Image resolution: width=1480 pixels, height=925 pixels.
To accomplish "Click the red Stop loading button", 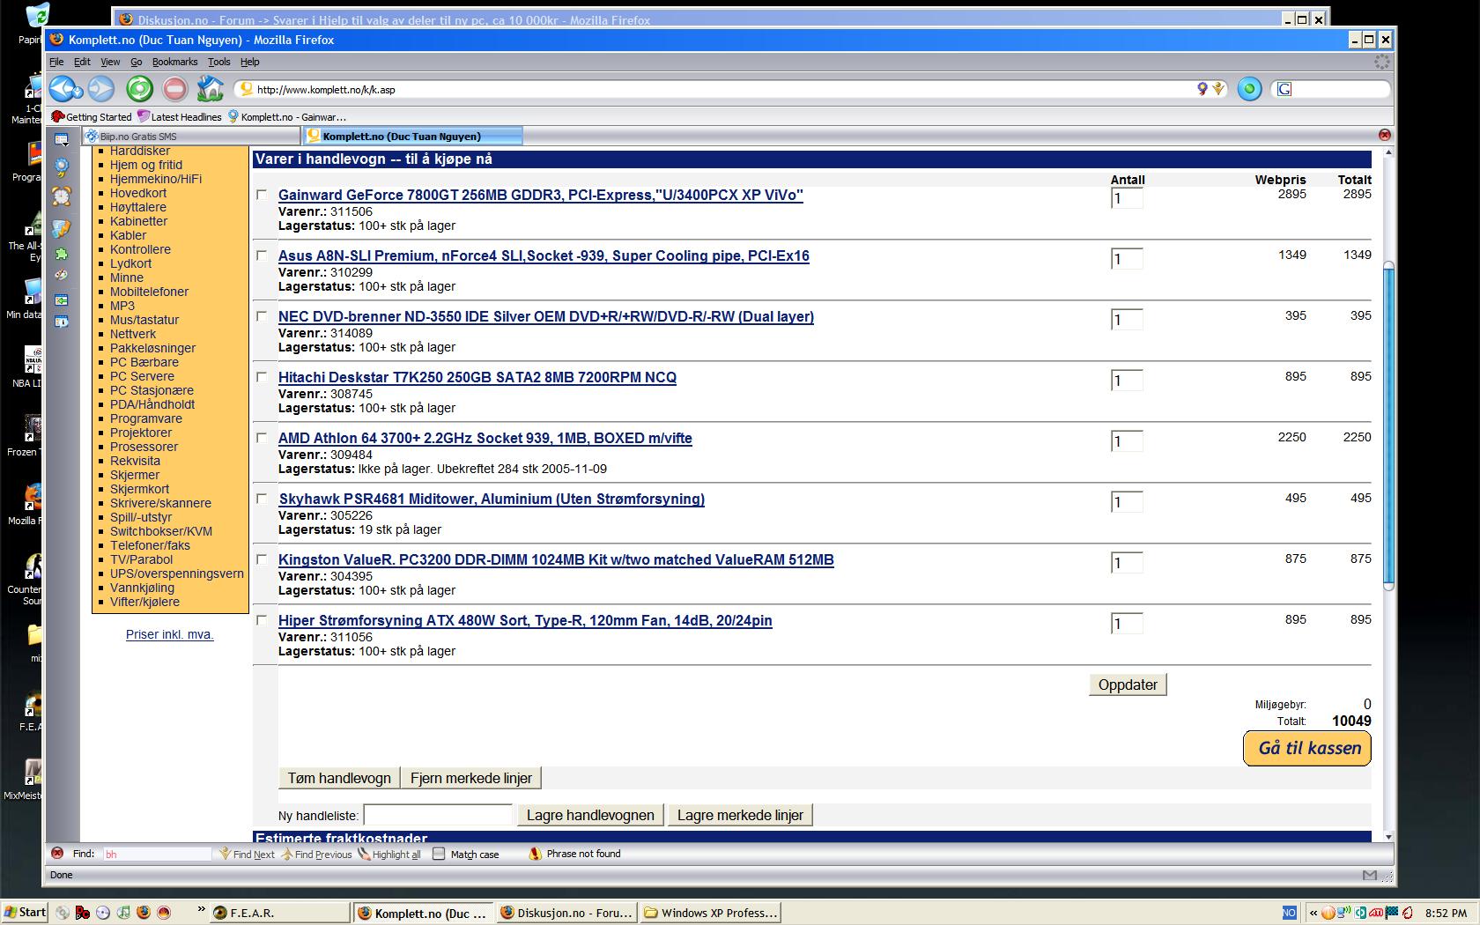I will pos(174,89).
